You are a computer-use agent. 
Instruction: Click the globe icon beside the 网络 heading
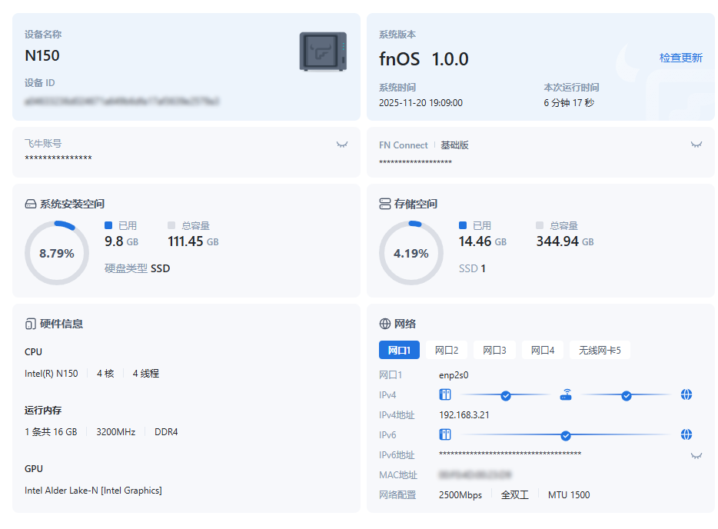pyautogui.click(x=385, y=324)
